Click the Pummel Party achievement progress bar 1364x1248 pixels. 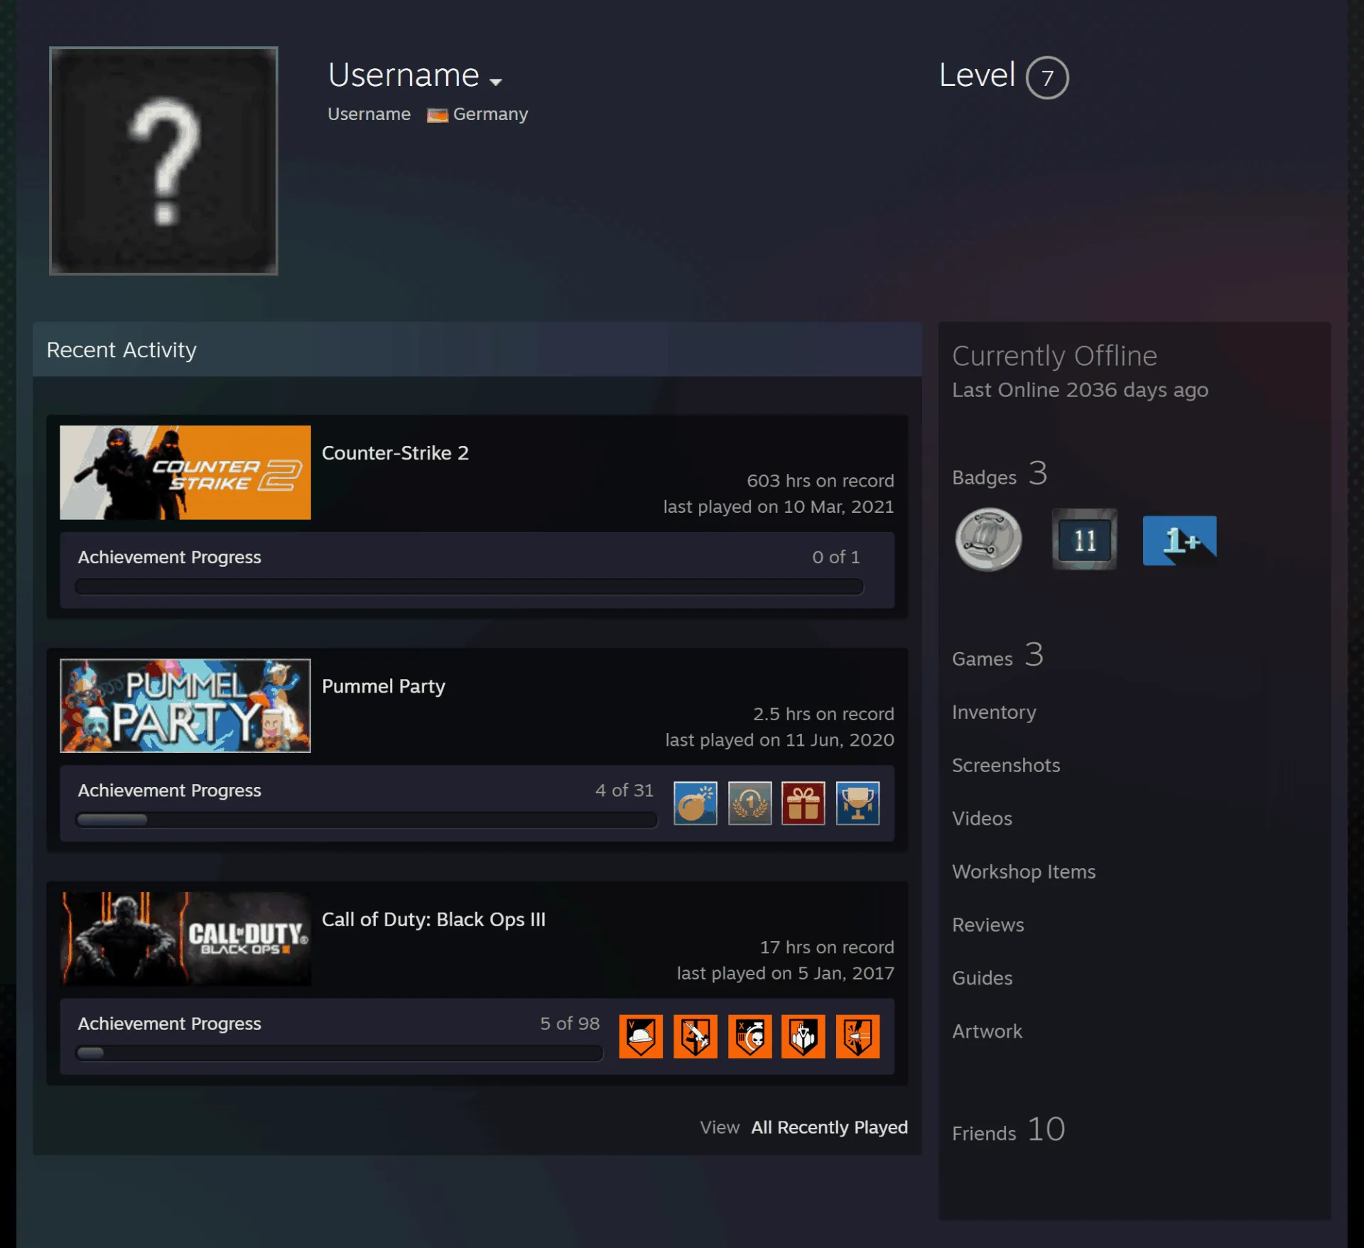pos(366,820)
